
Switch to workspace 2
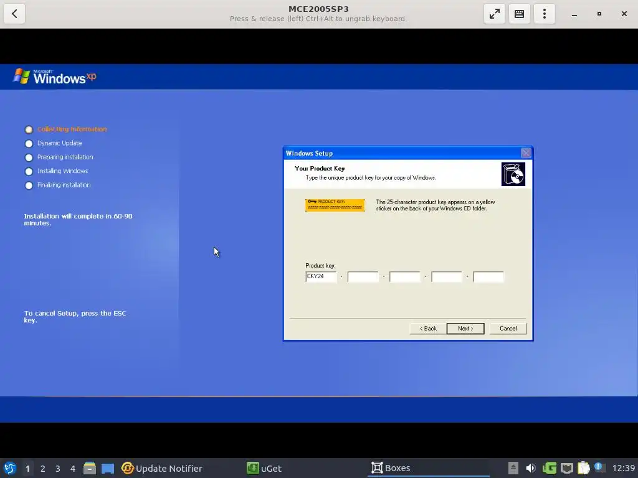[43, 469]
